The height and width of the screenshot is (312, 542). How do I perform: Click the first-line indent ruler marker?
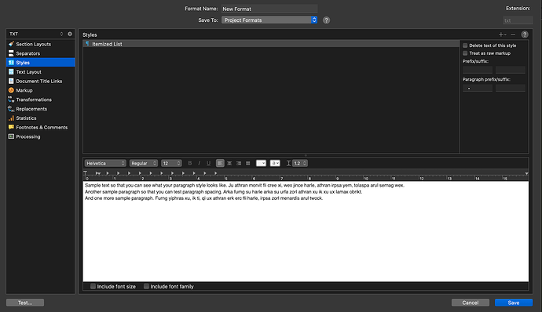click(86, 172)
